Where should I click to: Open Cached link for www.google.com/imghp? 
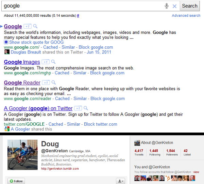[x=62, y=73]
